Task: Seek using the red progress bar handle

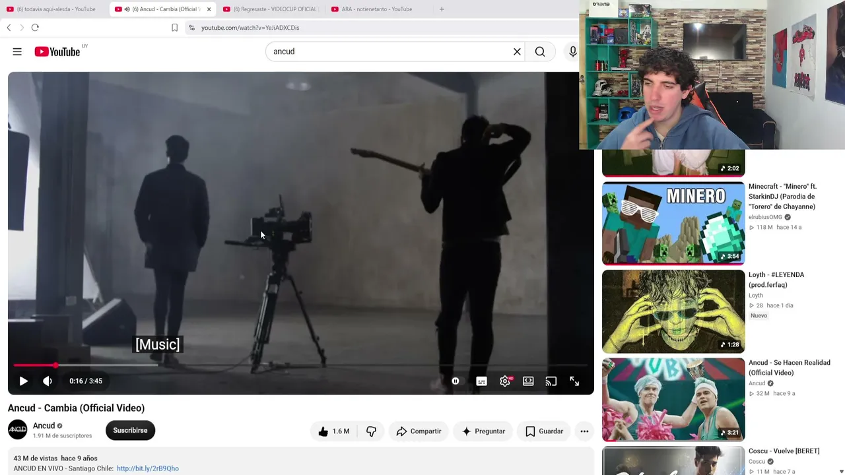Action: tap(56, 365)
